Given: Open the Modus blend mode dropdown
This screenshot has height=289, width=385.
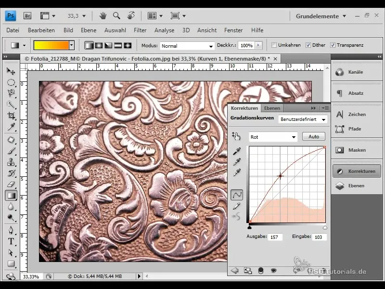Looking at the screenshot, I should tap(187, 46).
